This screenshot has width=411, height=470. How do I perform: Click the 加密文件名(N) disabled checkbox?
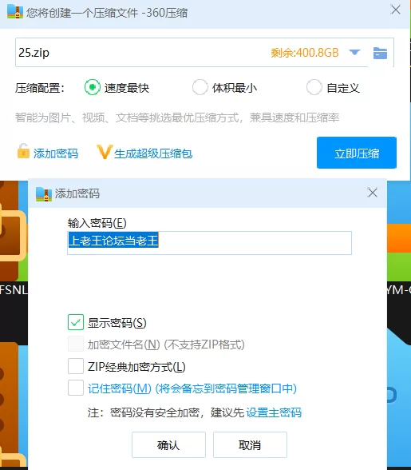tap(76, 344)
